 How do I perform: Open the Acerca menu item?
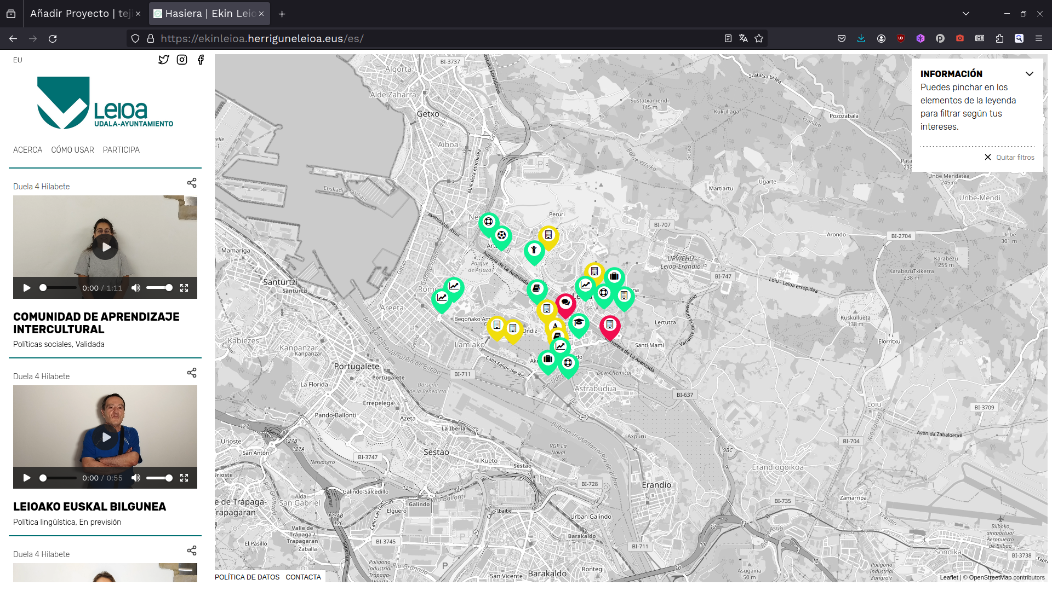tap(27, 150)
